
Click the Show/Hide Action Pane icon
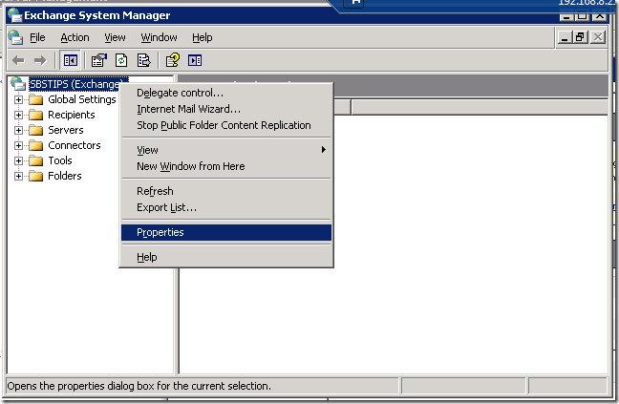tap(196, 60)
